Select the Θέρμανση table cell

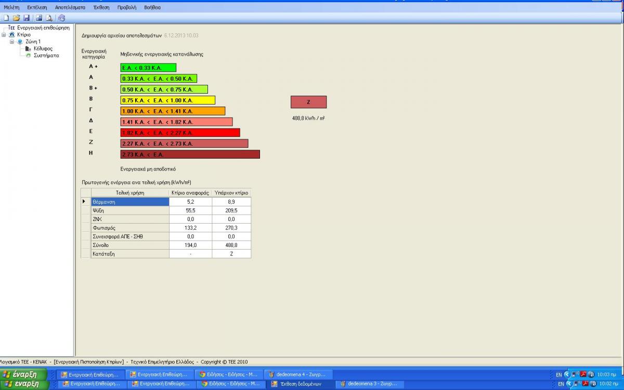click(x=130, y=201)
